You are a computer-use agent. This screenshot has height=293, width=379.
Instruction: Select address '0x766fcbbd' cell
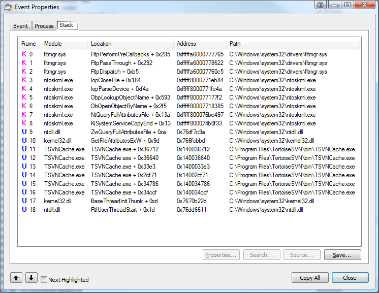click(x=191, y=141)
